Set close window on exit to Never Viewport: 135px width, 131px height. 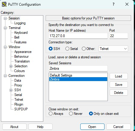click(71, 114)
